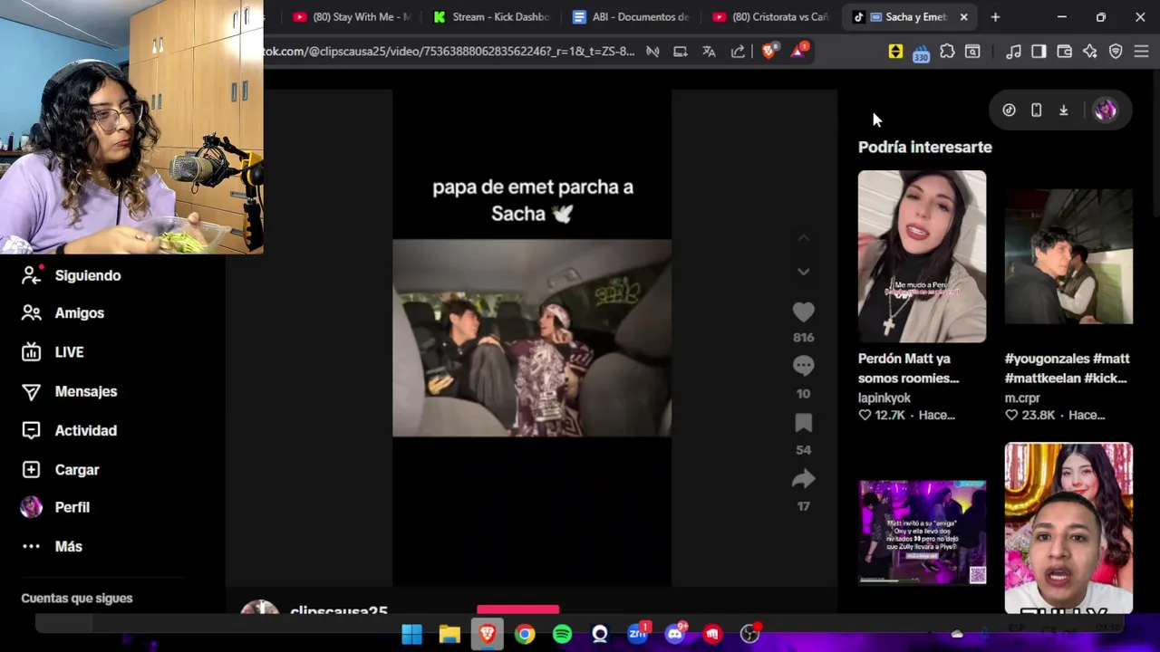Click the get-app phone icon in the top pill
This screenshot has height=652, width=1160.
[x=1036, y=110]
